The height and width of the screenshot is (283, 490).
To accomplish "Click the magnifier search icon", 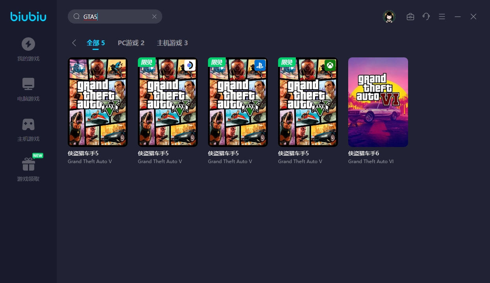I will tap(77, 17).
